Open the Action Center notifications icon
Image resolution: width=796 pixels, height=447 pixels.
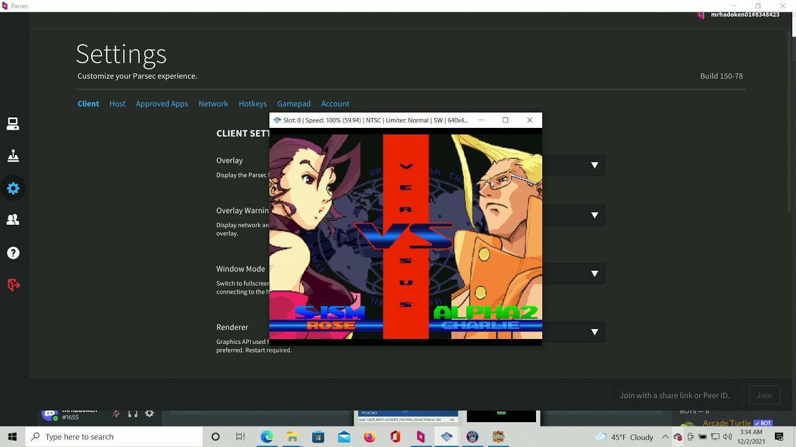tap(779, 436)
